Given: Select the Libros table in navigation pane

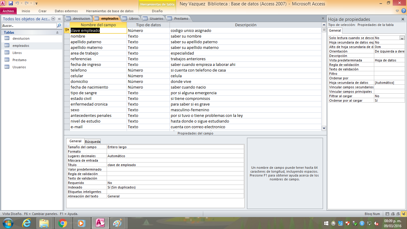Looking at the screenshot, I should [x=17, y=53].
